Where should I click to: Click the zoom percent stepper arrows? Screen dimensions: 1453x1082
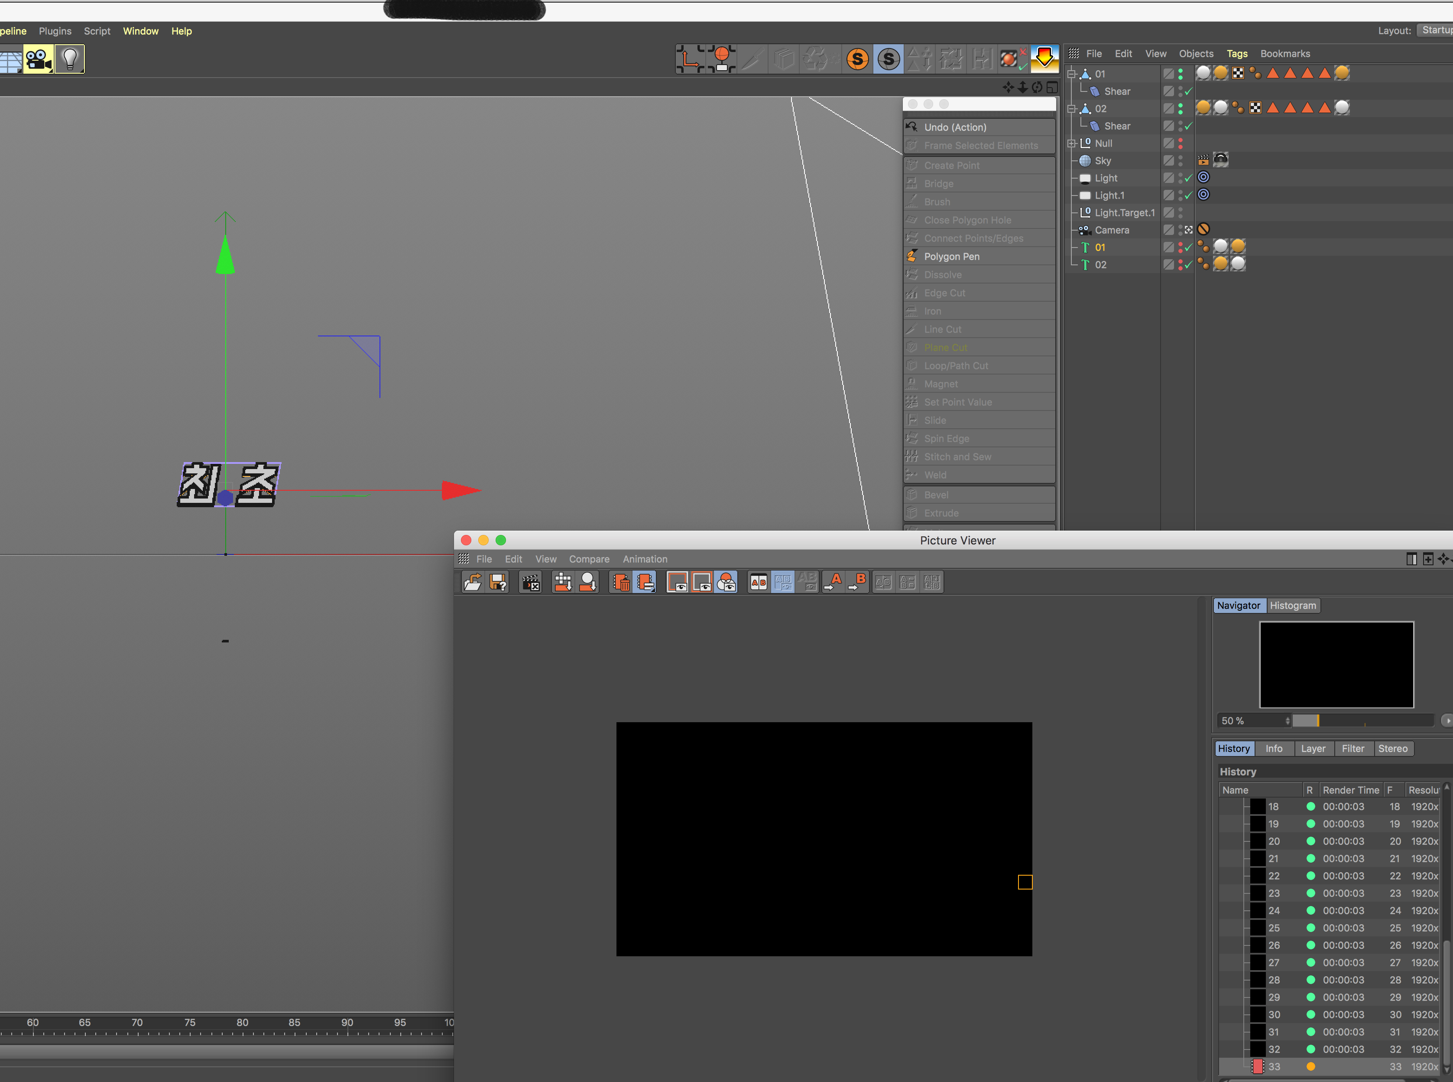(1288, 720)
